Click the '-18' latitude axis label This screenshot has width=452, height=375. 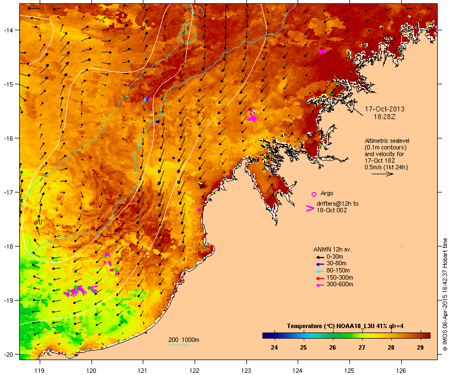[8, 247]
